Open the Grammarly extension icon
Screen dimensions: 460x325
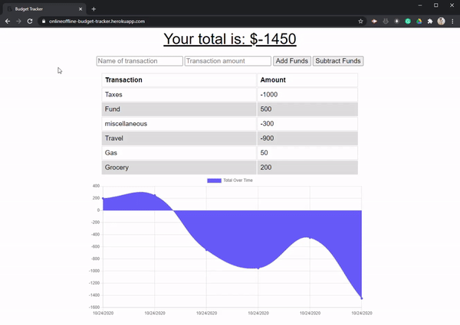(408, 21)
